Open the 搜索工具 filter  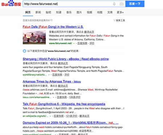coord(119,21)
